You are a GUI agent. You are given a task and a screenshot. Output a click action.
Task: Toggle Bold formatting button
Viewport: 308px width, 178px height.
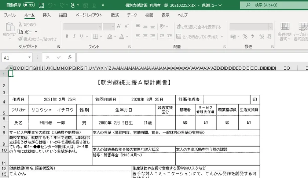(x=66, y=37)
